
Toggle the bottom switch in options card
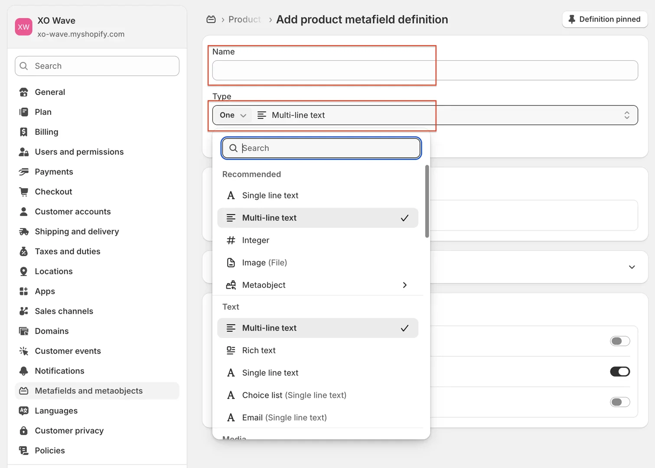pyautogui.click(x=619, y=402)
